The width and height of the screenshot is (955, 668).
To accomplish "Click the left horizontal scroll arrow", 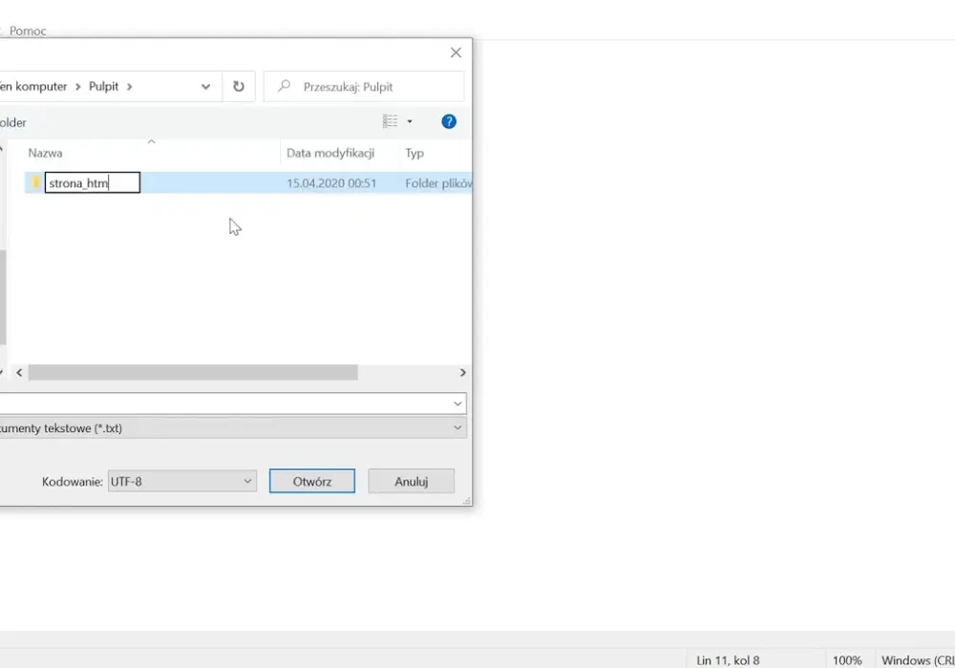I will coord(19,372).
